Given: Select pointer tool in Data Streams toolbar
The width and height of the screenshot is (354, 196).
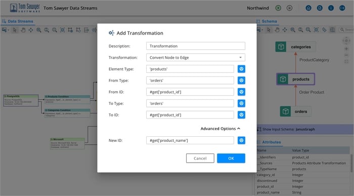Looking at the screenshot, I should [x=15, y=30].
